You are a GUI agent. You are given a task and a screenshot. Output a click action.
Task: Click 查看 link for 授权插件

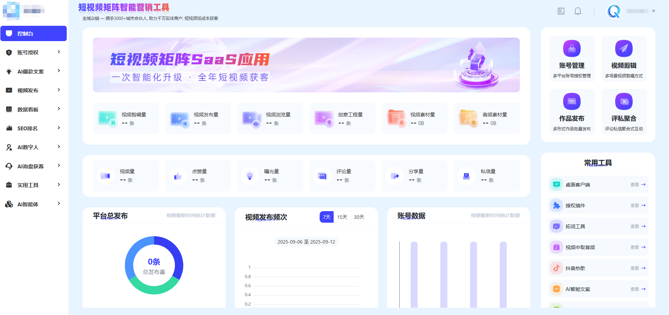[638, 206]
